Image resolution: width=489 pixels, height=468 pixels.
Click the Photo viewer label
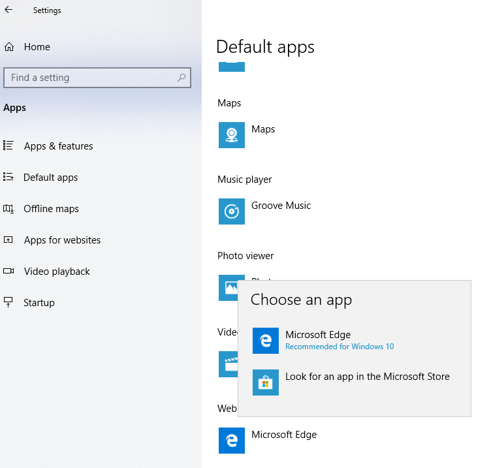click(245, 256)
